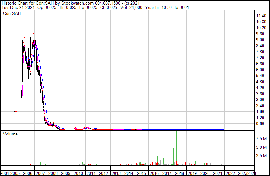
Task: Select the 2006 year marker
Action: [x=28, y=173]
